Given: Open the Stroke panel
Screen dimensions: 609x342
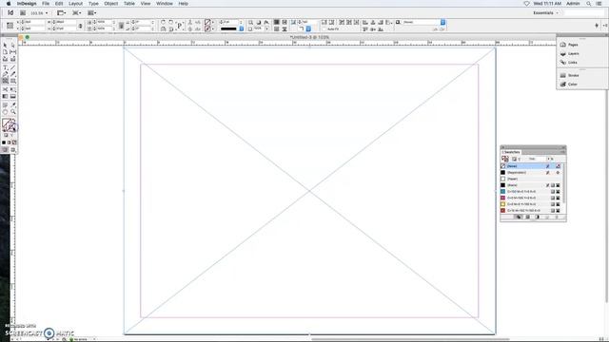Looking at the screenshot, I should click(570, 75).
